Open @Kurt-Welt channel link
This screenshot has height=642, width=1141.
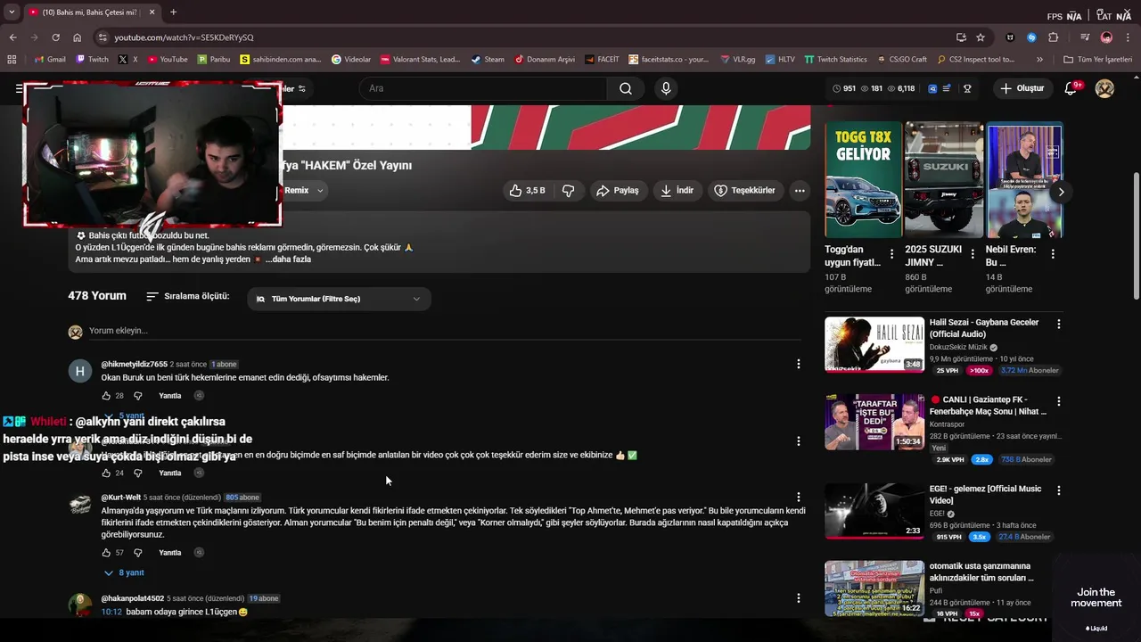click(x=121, y=498)
